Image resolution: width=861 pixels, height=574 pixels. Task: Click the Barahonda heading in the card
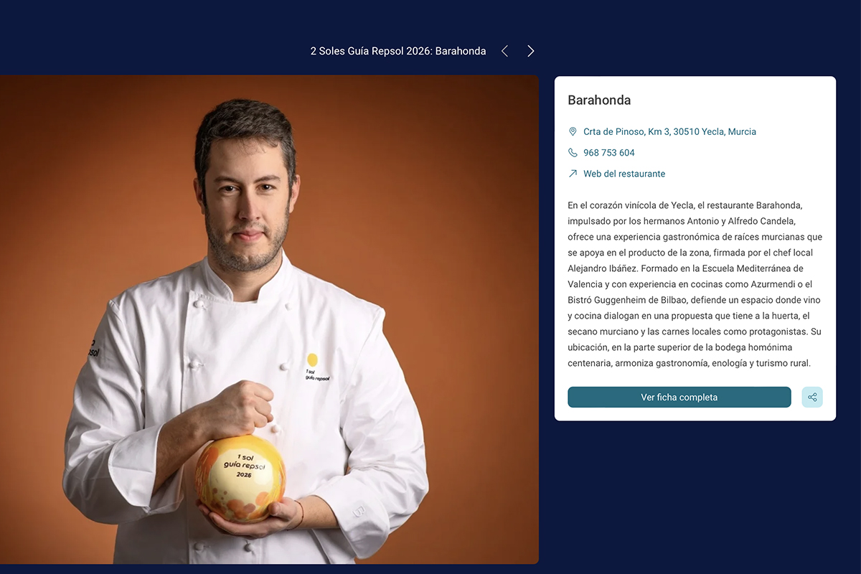point(599,100)
